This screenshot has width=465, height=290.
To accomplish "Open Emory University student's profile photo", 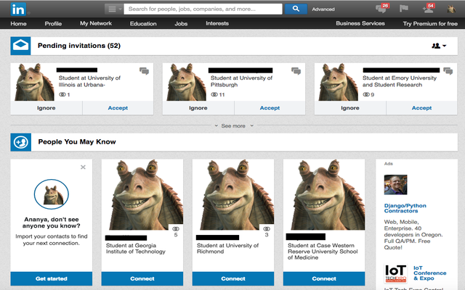I will pos(338,82).
